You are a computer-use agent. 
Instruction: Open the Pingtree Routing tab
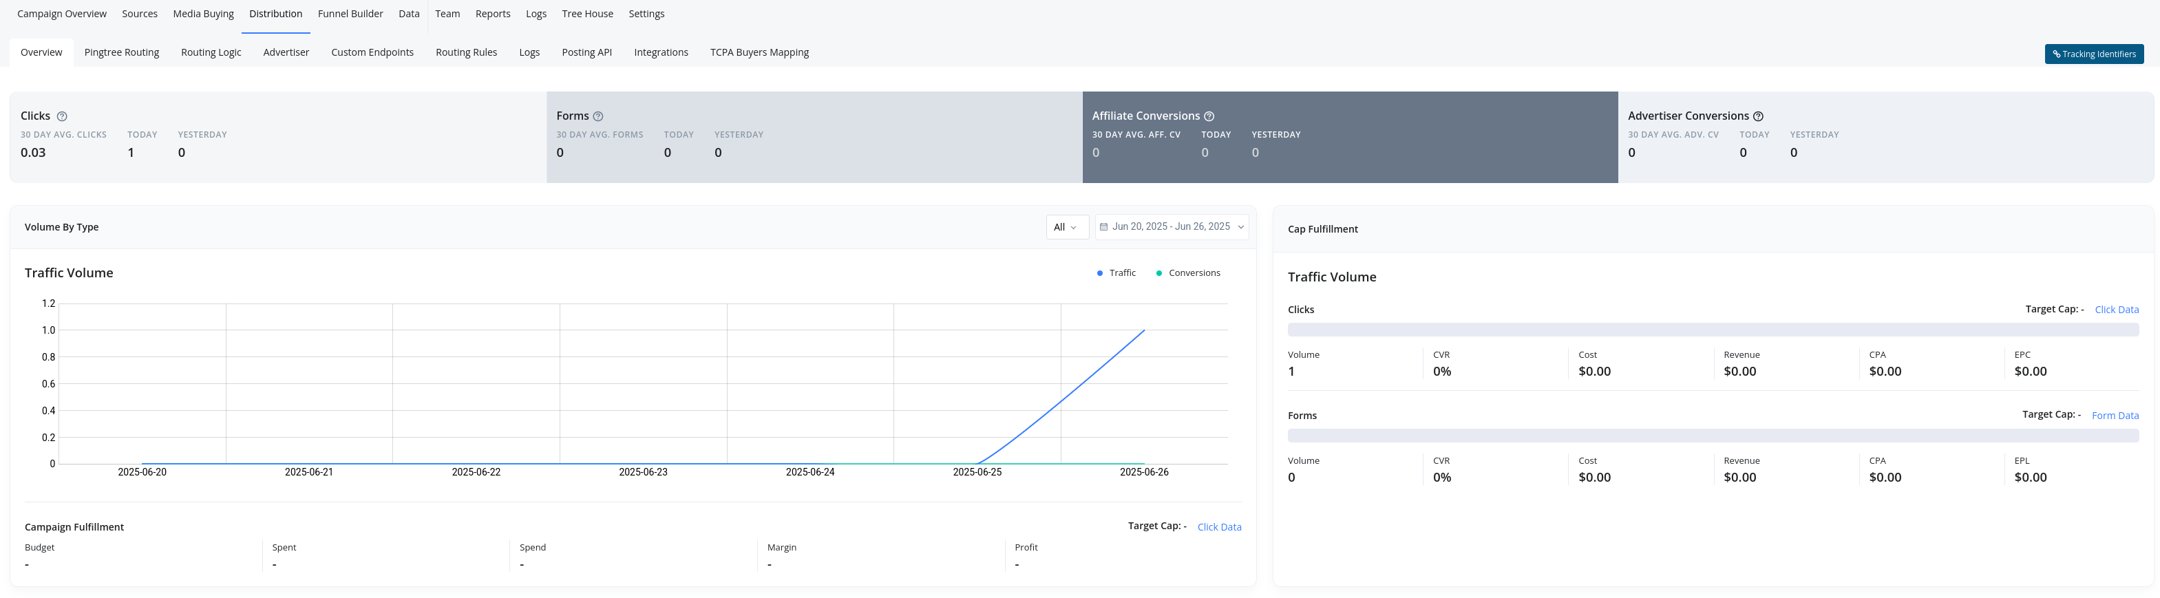point(122,53)
